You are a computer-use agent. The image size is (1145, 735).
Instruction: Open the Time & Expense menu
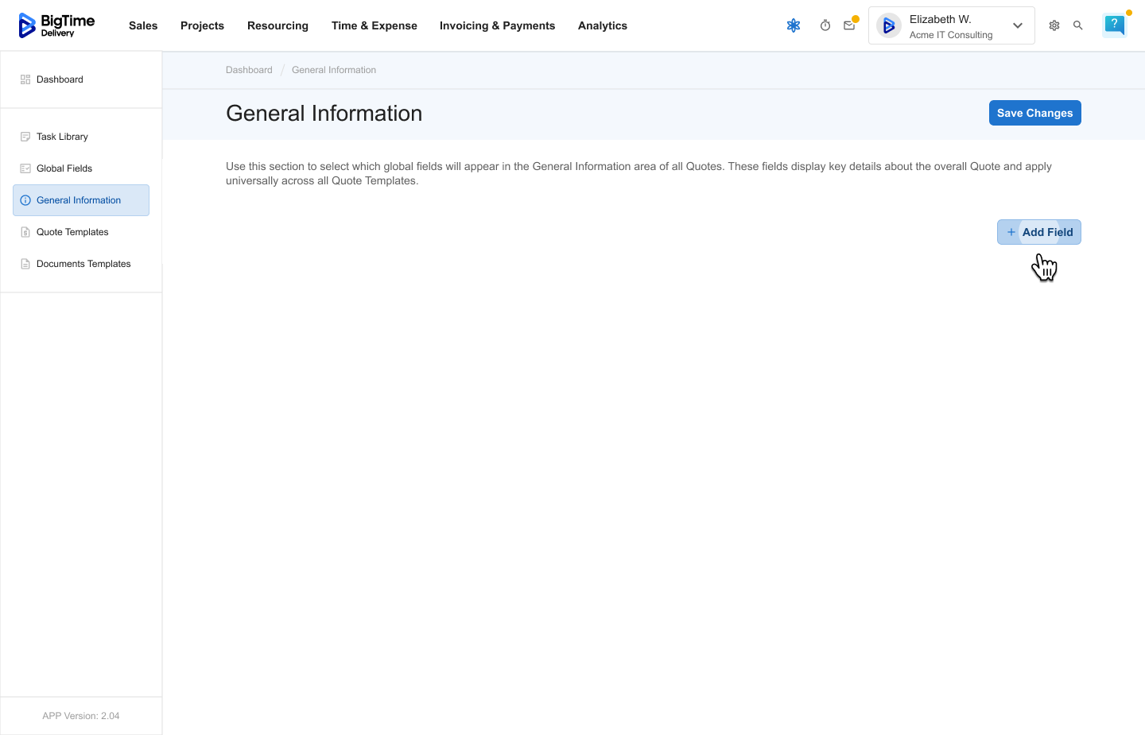click(374, 25)
